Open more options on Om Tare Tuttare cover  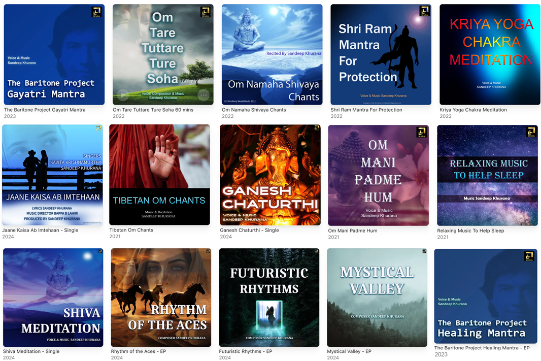coord(203,94)
